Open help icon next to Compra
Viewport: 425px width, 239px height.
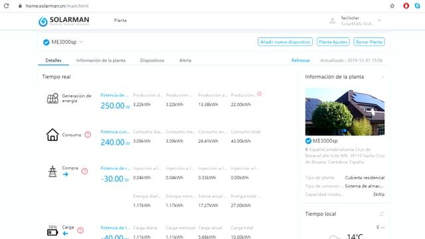click(84, 171)
